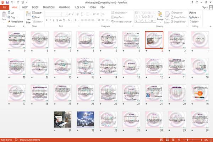Click the Align Left paragraph button
Image resolution: width=213 pixels, height=142 pixels.
coord(82,20)
